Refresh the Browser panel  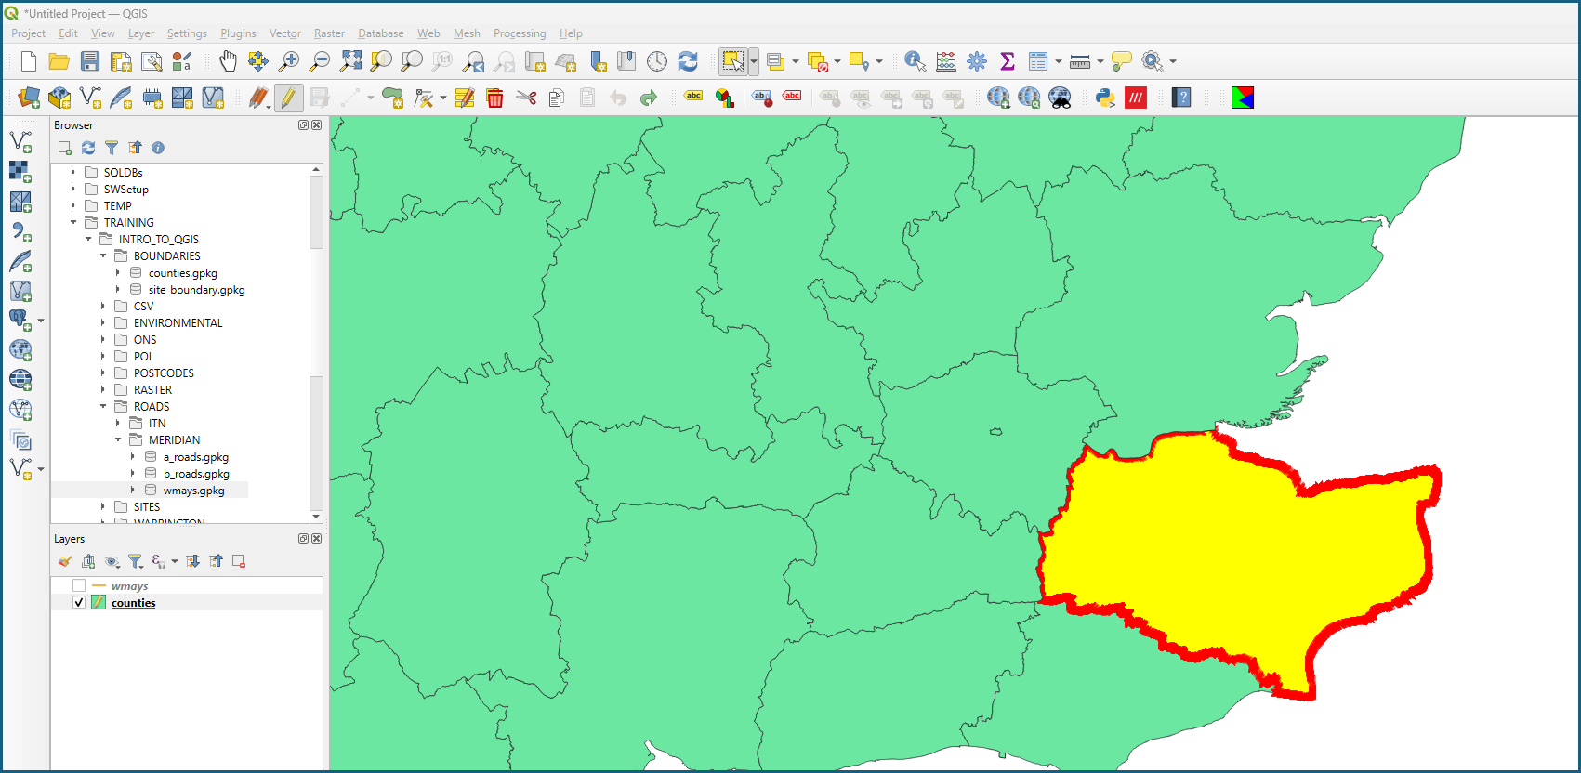(x=88, y=148)
